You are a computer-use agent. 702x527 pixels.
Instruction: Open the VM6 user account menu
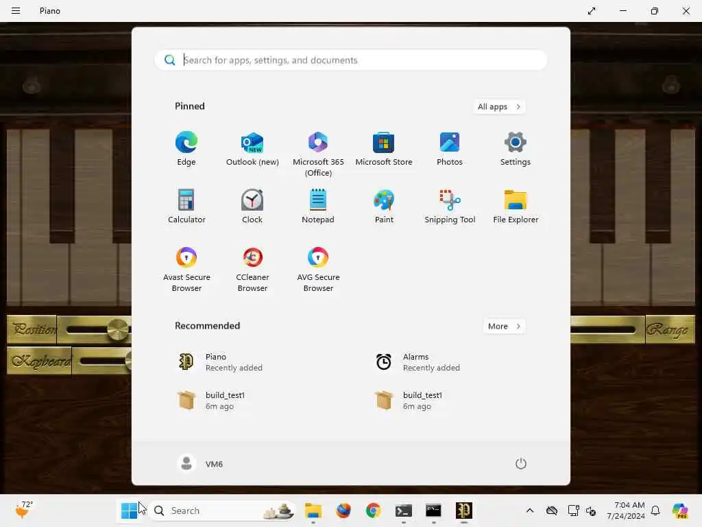click(200, 464)
